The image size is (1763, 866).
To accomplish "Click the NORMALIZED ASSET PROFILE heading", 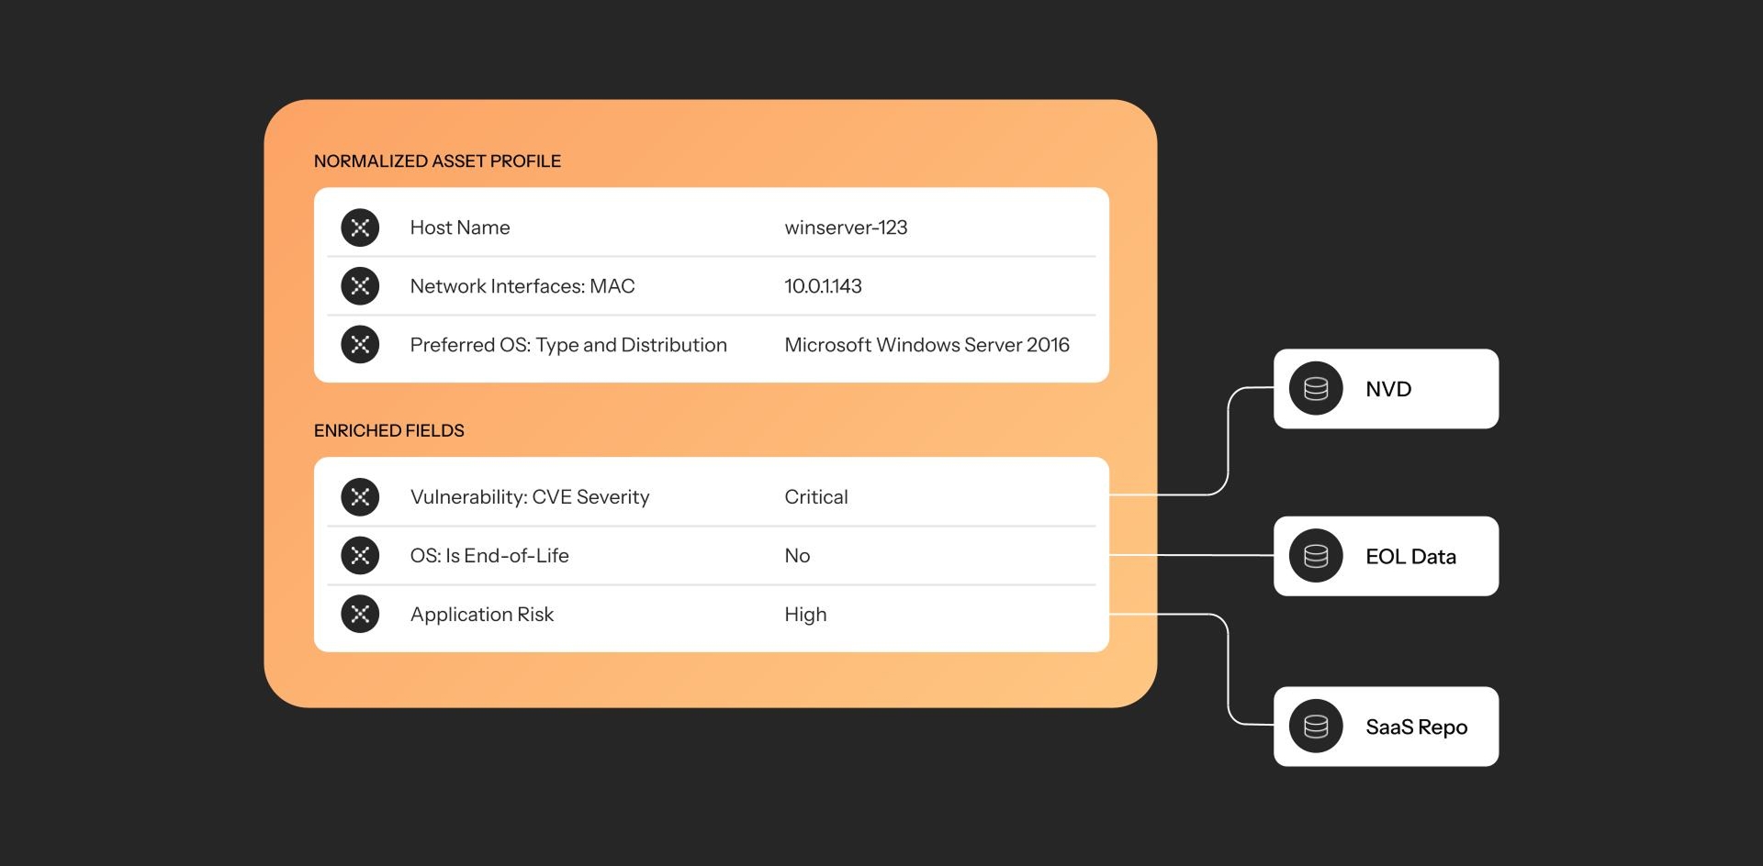I will tap(437, 161).
